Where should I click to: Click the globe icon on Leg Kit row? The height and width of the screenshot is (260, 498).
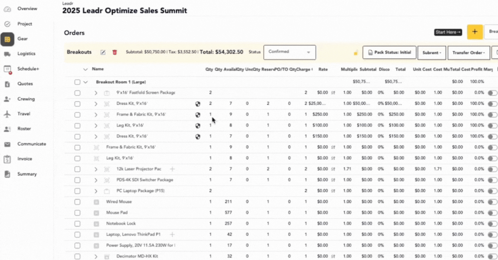198,126
